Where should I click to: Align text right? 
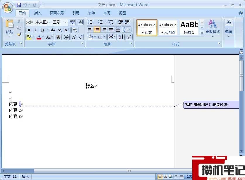click(x=104, y=29)
